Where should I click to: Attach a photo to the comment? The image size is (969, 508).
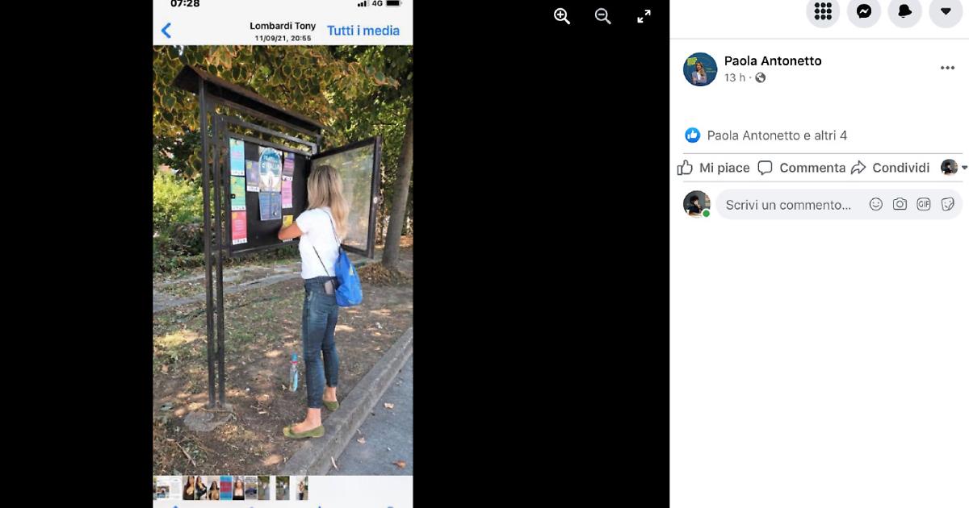900,205
